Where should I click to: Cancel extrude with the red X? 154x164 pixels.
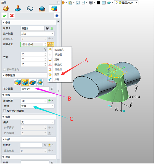(x=12, y=16)
